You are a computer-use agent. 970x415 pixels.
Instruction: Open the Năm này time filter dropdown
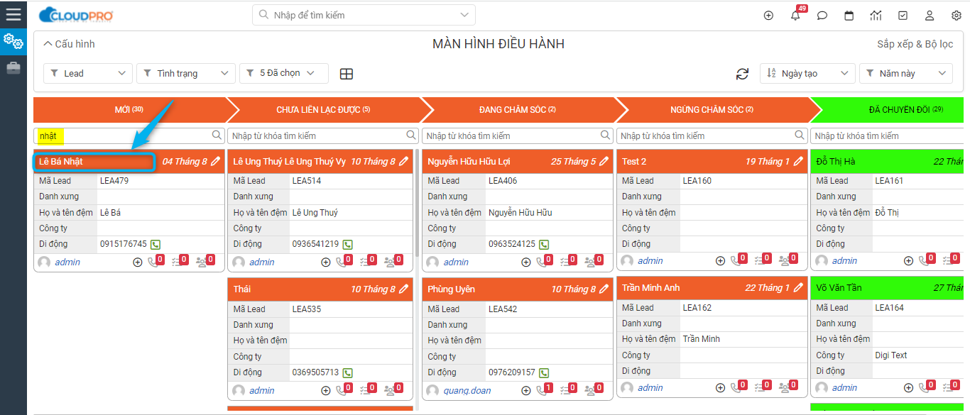pyautogui.click(x=905, y=73)
